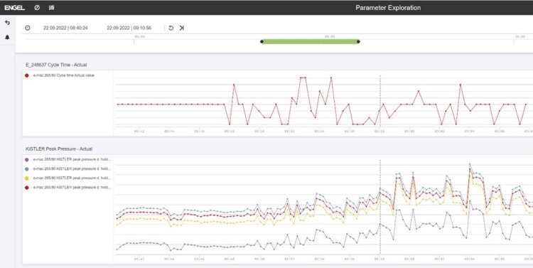This screenshot has width=533, height=268.
Task: Select E_248637 Cycle Time - Actual chart title
Action: click(56, 65)
